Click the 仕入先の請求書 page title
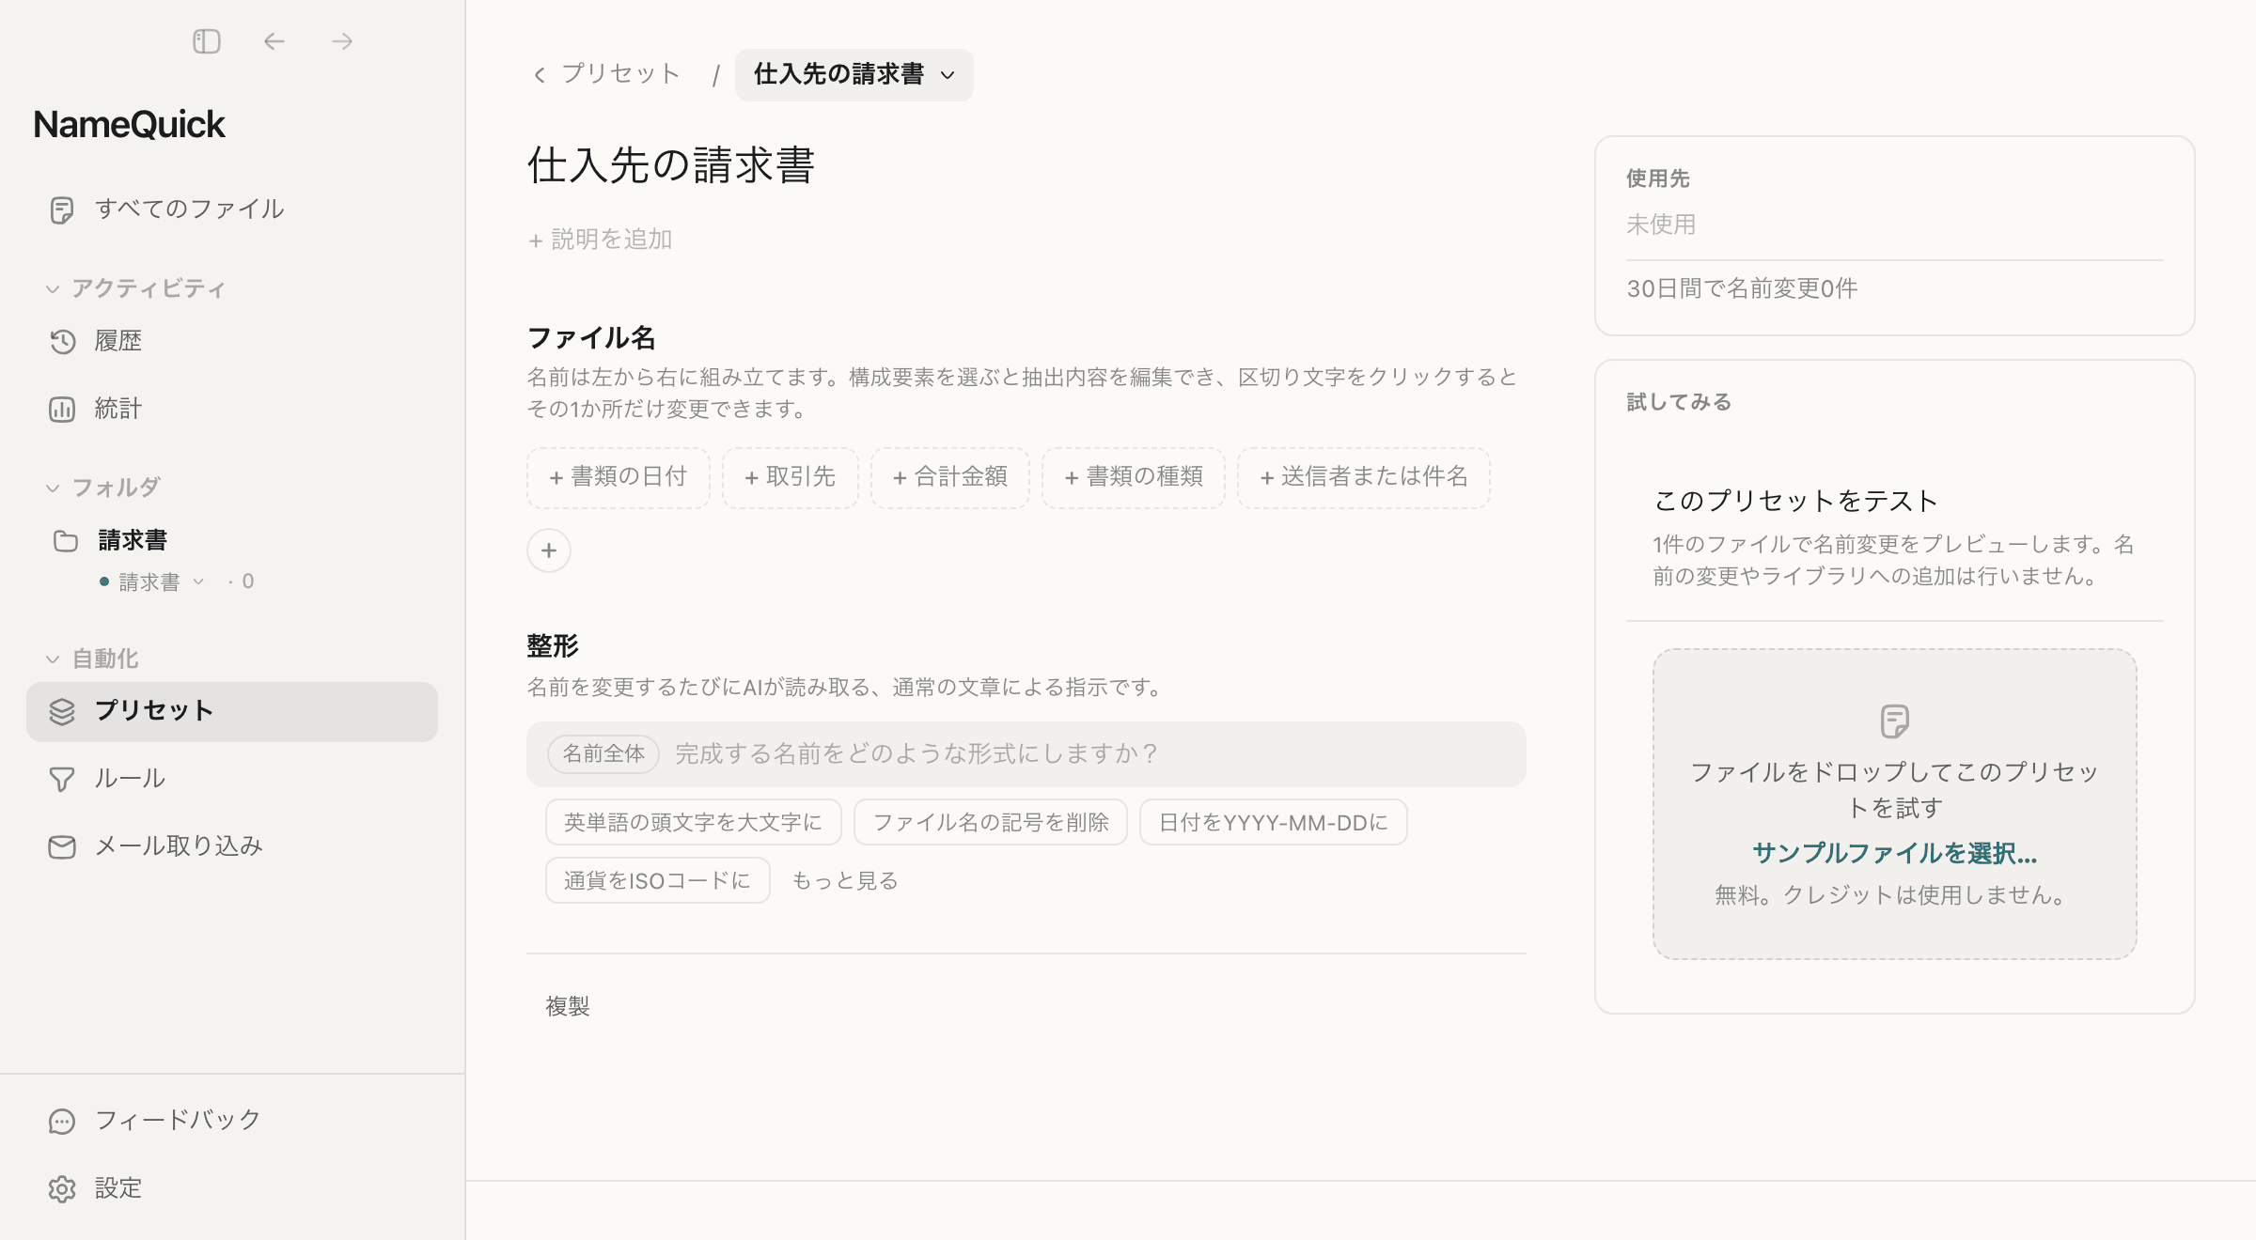 (671, 165)
